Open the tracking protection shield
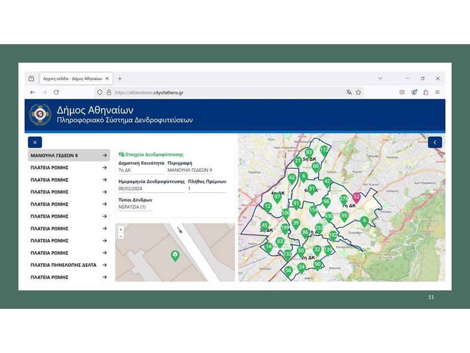Image resolution: width=470 pixels, height=353 pixels. (x=100, y=93)
